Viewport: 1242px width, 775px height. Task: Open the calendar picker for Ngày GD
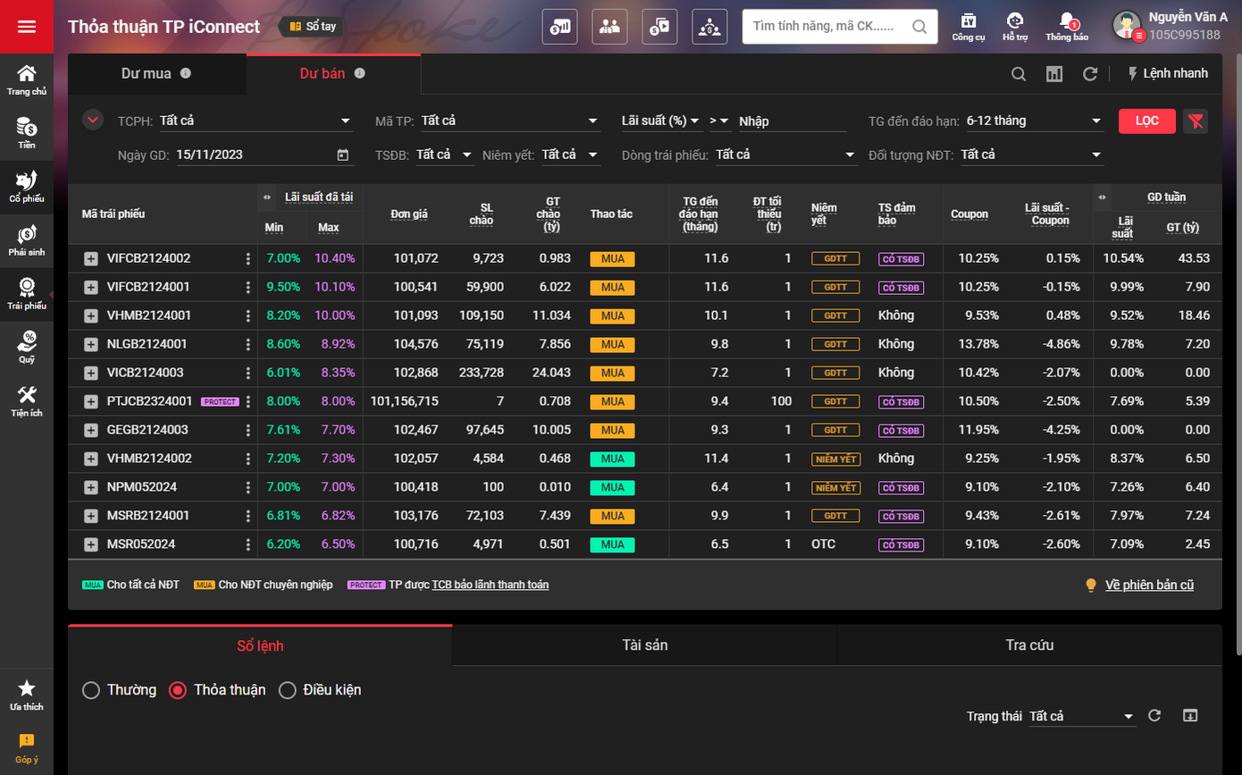click(x=342, y=156)
